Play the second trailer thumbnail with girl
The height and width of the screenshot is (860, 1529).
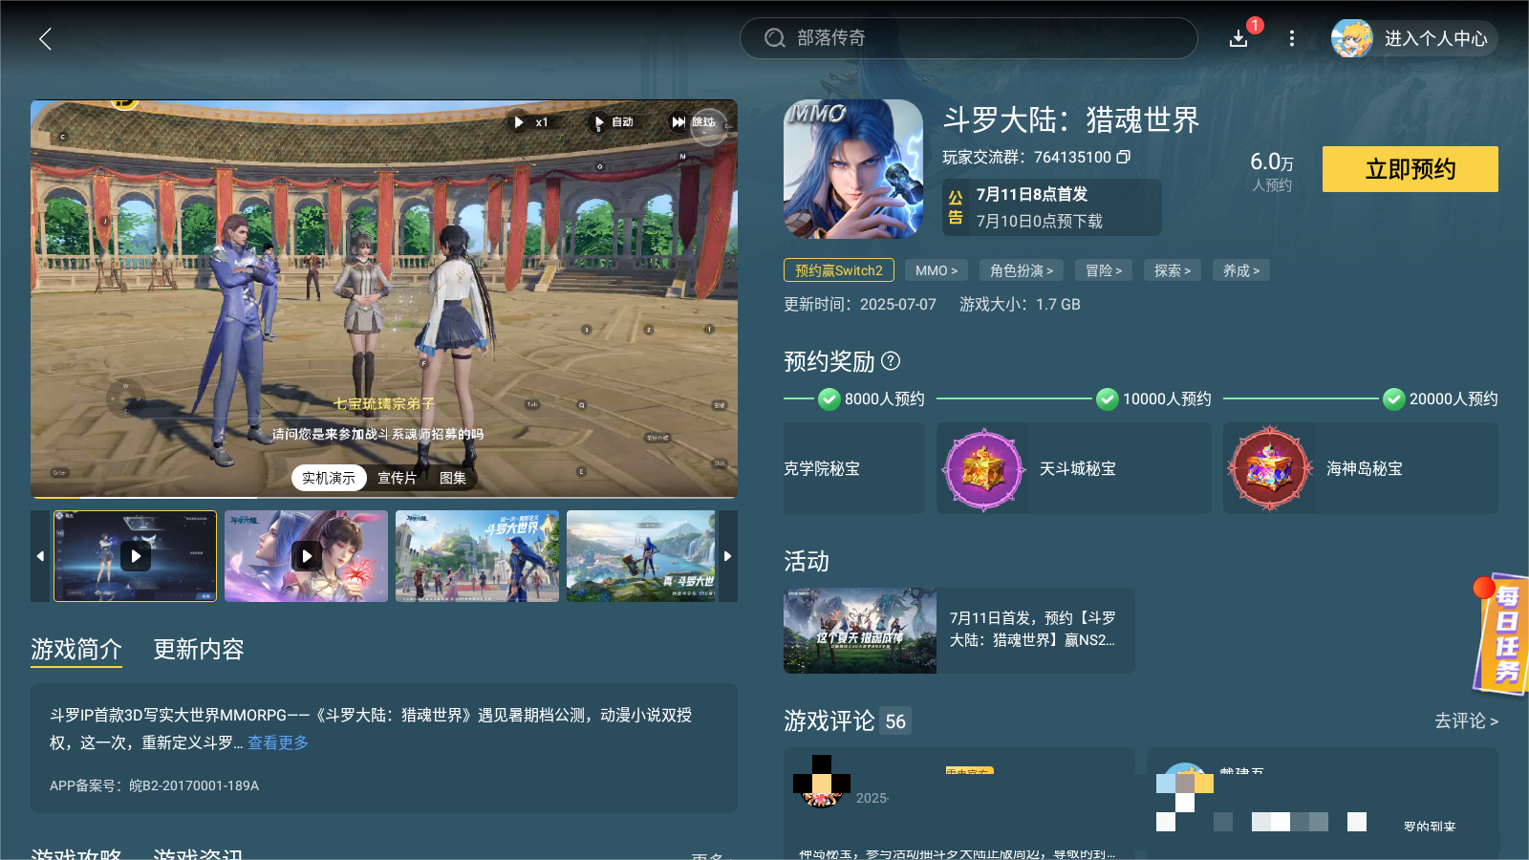(x=306, y=556)
